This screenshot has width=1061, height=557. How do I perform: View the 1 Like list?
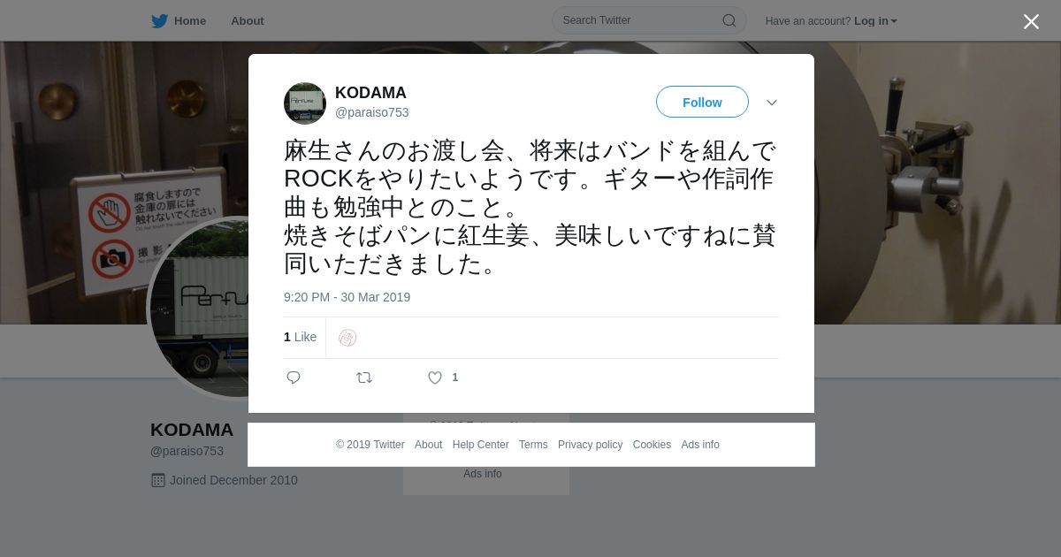click(x=300, y=337)
